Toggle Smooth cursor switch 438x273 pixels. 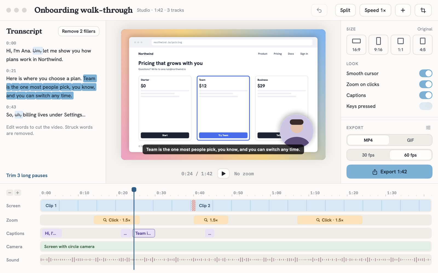click(x=426, y=73)
